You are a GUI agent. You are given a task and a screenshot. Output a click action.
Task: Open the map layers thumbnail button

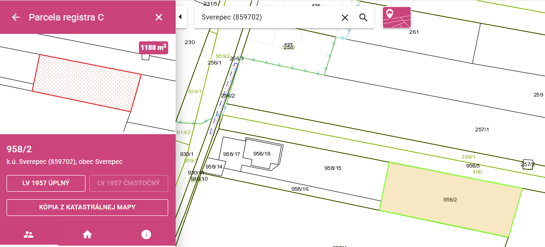[x=397, y=17]
